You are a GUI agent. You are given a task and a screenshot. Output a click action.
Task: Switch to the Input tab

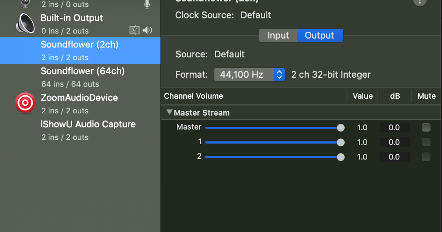coord(278,36)
